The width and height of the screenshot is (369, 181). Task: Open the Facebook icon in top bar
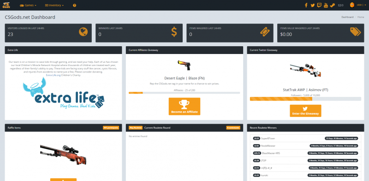coord(306,5)
